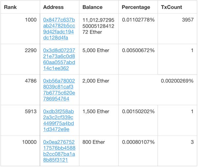Click the Percentage column header
198x167 pixels.
click(x=136, y=7)
